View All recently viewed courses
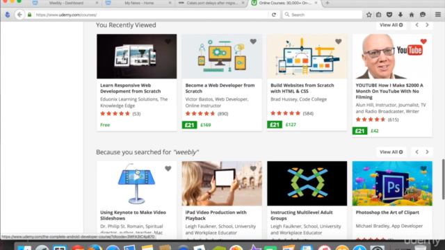 pyautogui.click(x=391, y=25)
